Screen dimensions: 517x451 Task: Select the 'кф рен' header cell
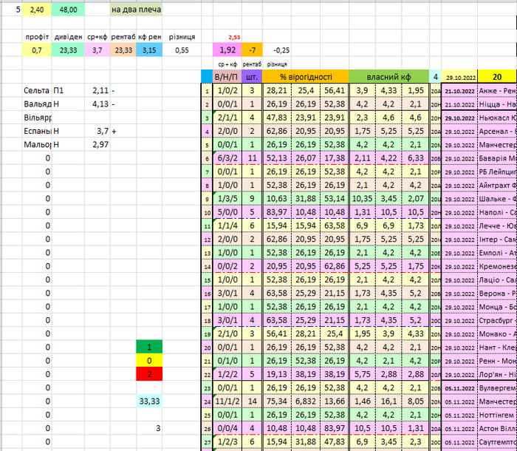point(149,37)
